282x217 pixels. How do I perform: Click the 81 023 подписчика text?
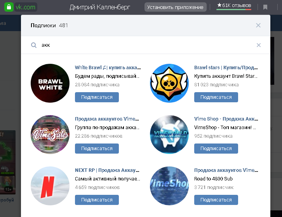pos(216,85)
